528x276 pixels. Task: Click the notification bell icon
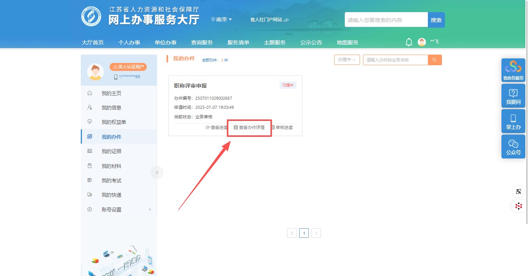click(409, 42)
